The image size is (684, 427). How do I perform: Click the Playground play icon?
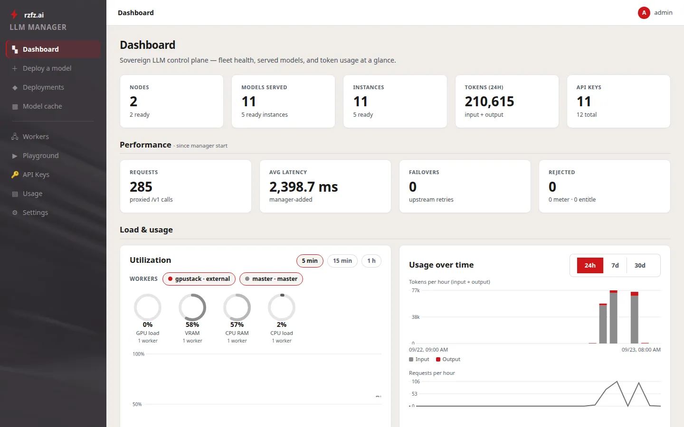[15, 156]
